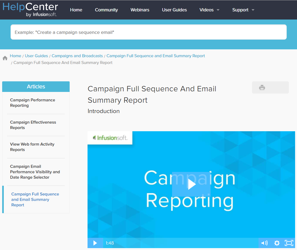Click the Articles sidebar header
Screen dimensions: 297x250
(x=36, y=86)
